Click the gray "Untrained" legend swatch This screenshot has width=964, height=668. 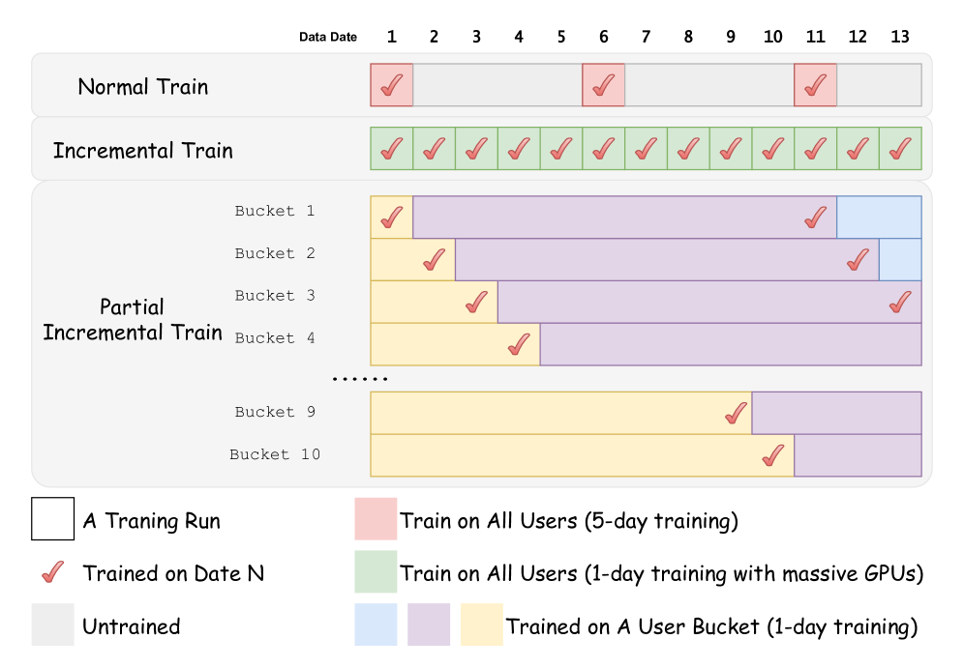(x=52, y=624)
